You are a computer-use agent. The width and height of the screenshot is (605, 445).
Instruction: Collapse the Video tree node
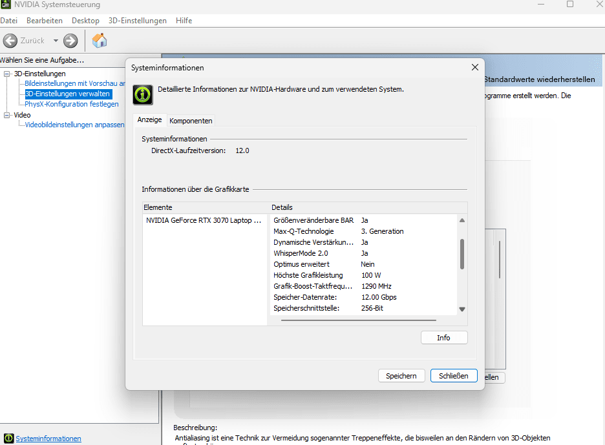tap(6, 115)
